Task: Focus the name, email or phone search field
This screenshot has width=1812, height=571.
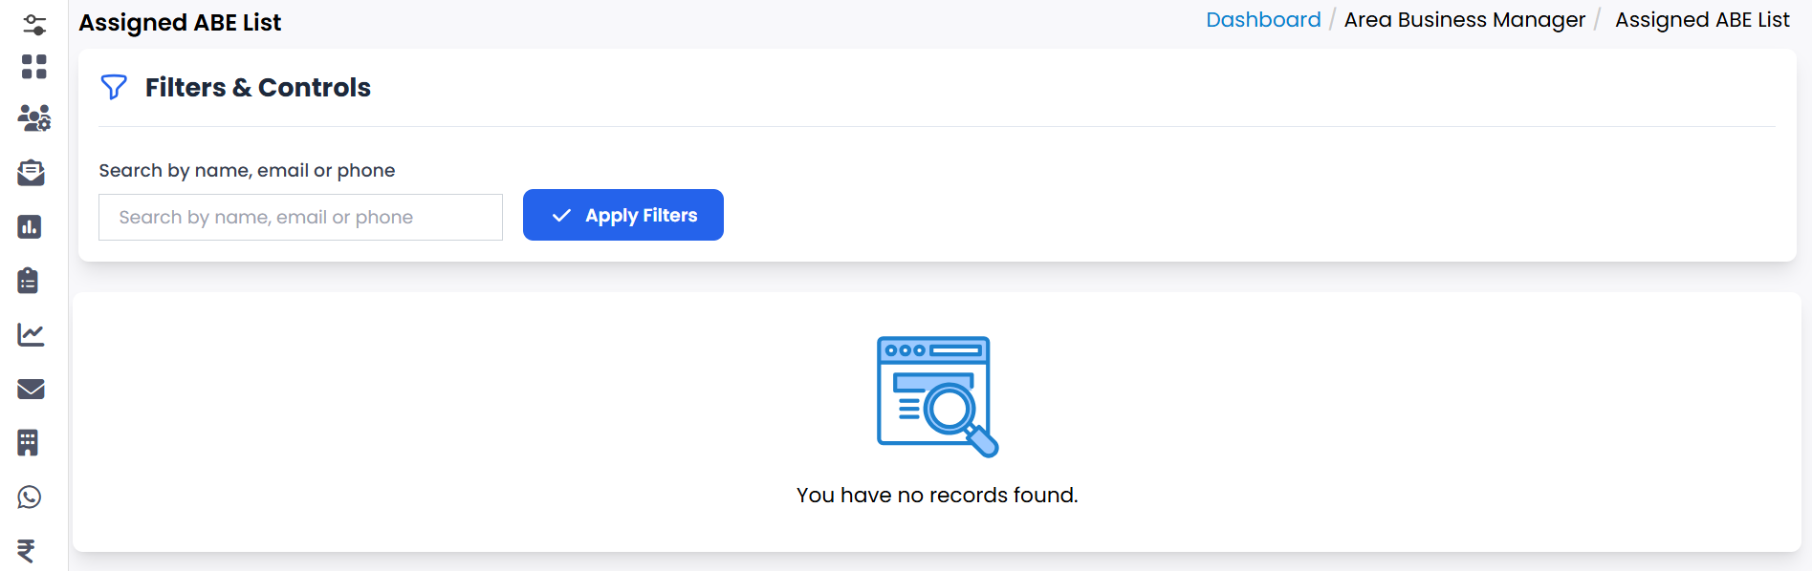Action: point(300,218)
